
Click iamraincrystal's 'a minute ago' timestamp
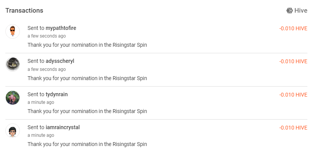point(41,135)
